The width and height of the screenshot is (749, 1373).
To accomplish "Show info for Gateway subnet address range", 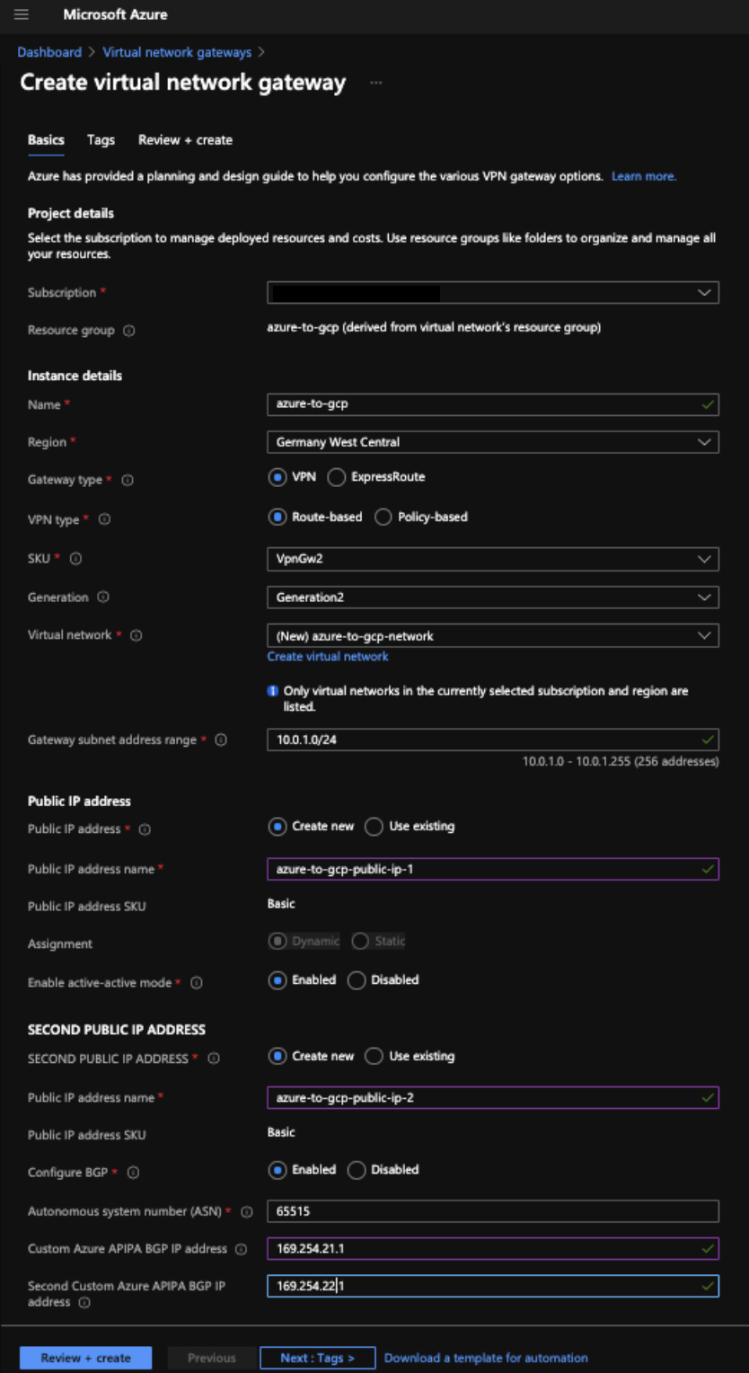I will [x=221, y=740].
